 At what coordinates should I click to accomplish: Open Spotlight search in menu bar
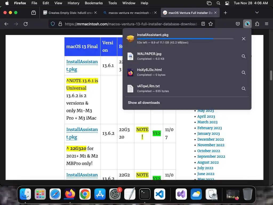pos(218,3)
